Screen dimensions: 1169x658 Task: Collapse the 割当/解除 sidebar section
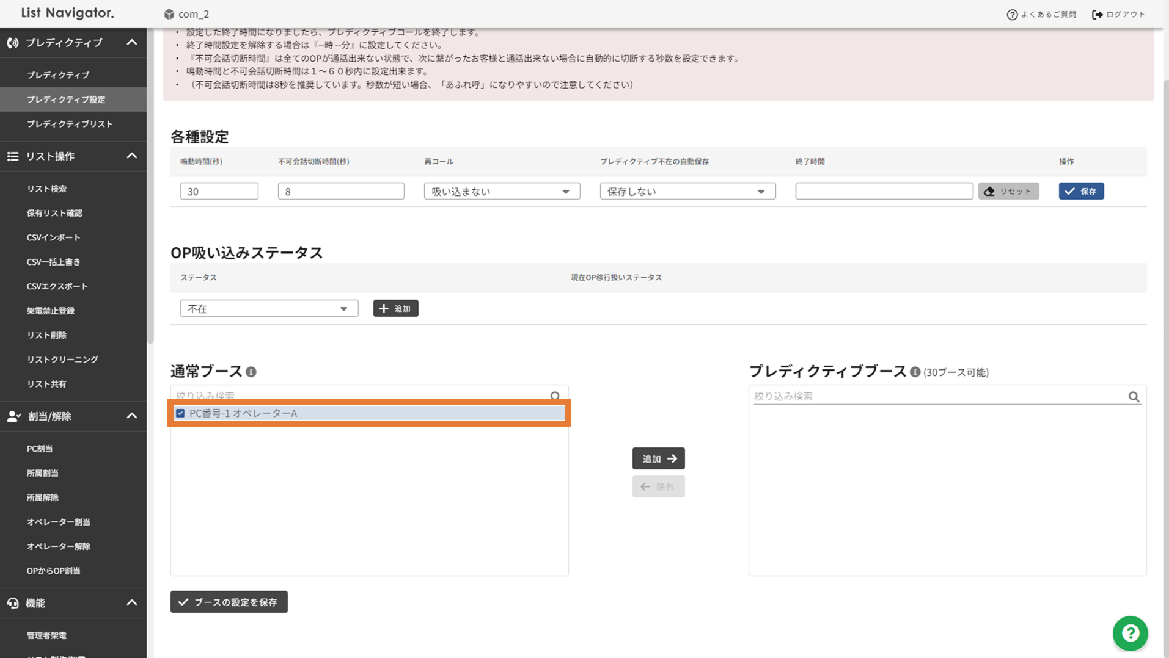(x=131, y=416)
